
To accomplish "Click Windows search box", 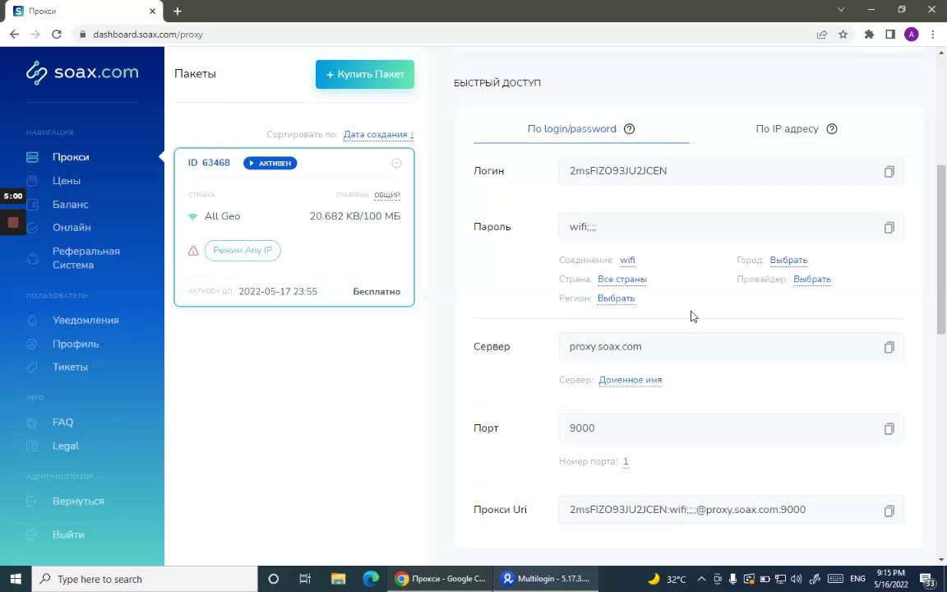I will pyautogui.click(x=145, y=579).
